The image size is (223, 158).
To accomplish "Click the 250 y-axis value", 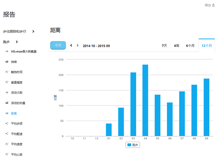I will tap(61, 60).
